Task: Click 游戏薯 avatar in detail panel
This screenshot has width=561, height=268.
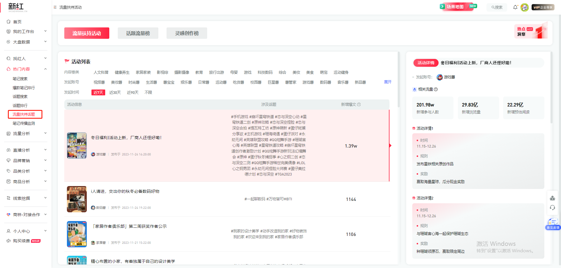Action: [439, 77]
